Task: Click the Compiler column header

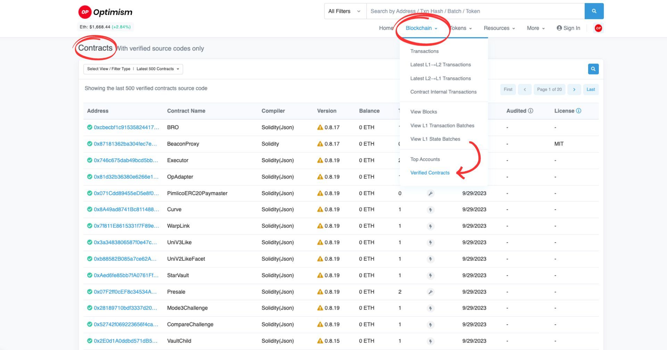Action: click(273, 111)
